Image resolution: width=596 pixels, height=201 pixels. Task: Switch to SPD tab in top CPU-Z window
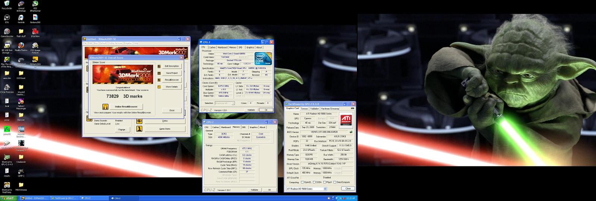click(x=241, y=47)
